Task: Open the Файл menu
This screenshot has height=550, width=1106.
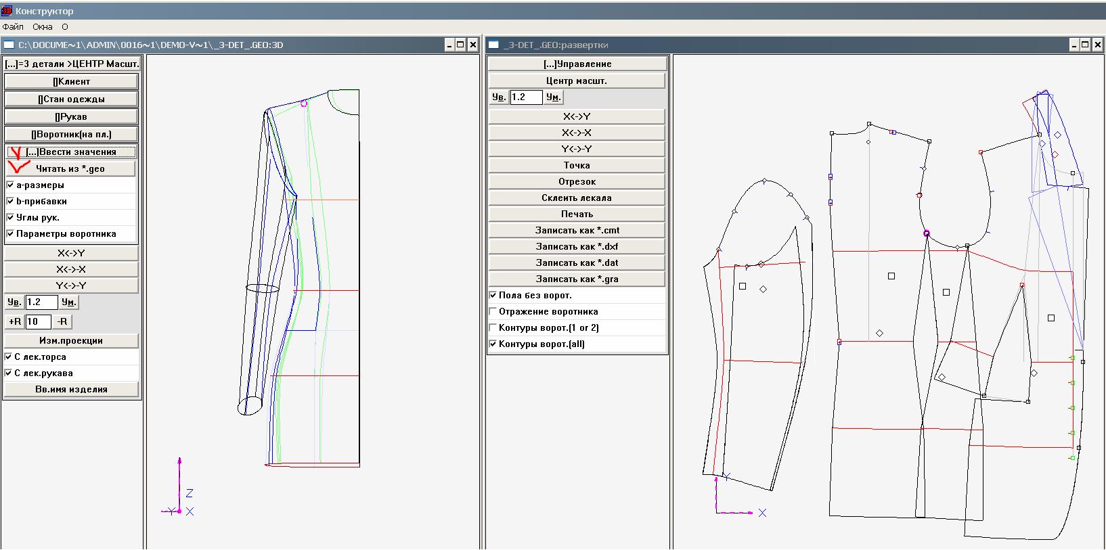Action: pos(13,27)
